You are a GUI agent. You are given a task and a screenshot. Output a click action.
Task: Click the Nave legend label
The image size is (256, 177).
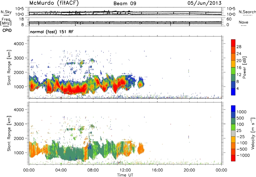(x=244, y=22)
